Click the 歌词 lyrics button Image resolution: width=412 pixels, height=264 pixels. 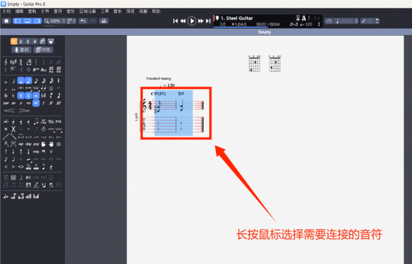point(21,50)
